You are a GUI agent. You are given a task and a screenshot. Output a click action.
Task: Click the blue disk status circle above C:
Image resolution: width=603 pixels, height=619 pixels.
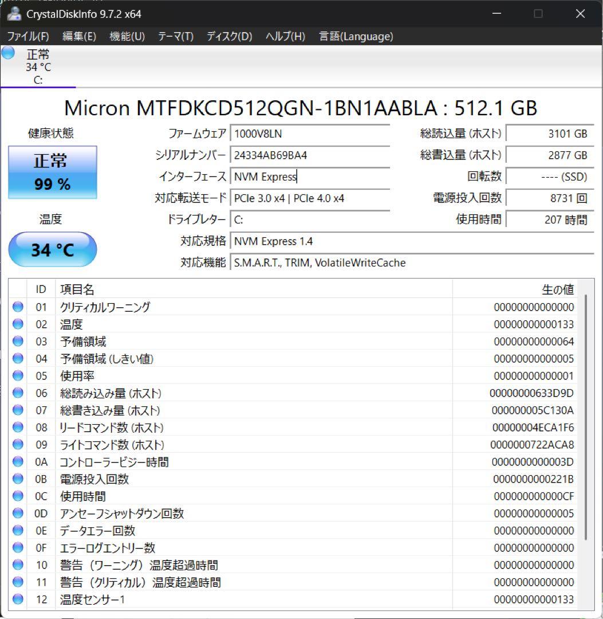(7, 53)
